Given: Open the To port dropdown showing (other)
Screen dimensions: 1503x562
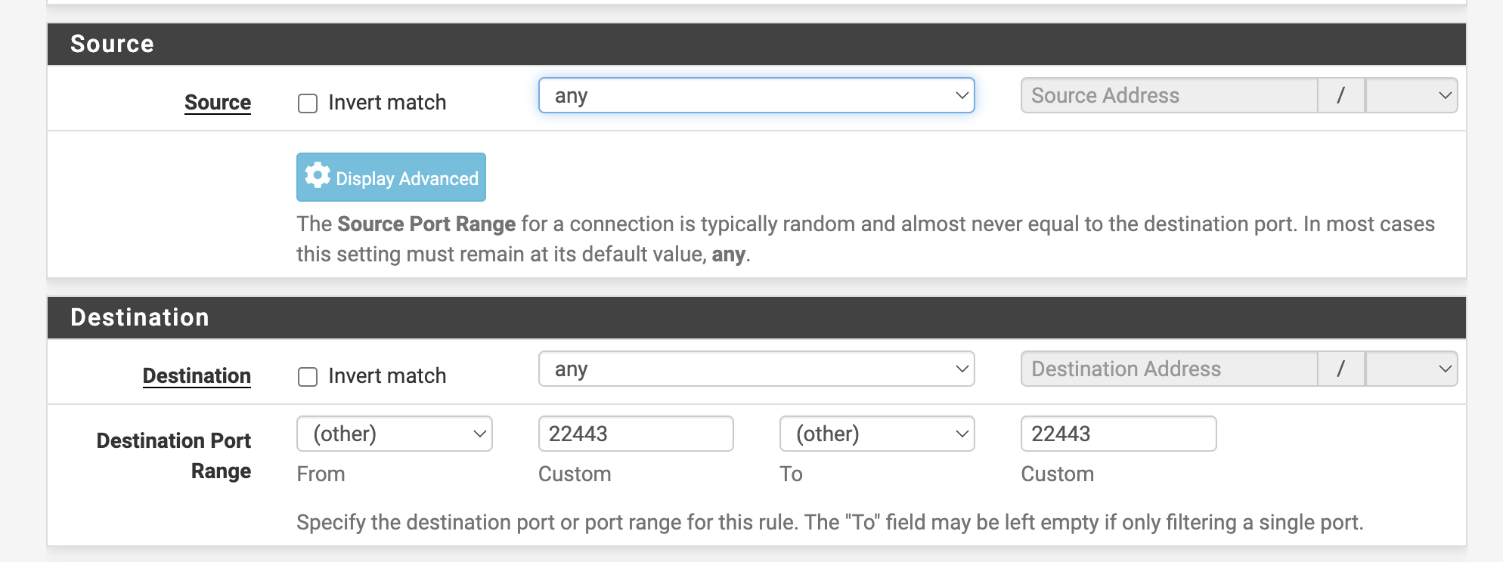Looking at the screenshot, I should (877, 434).
